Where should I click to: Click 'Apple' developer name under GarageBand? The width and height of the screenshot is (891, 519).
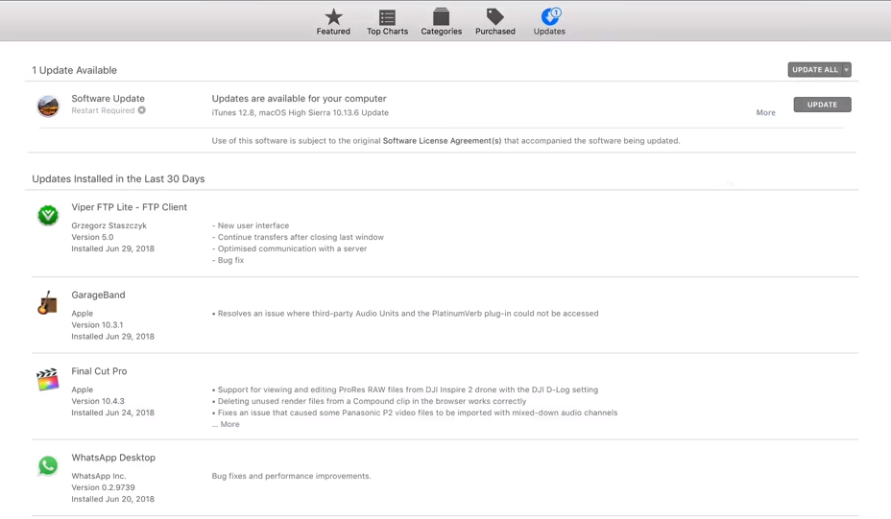[x=82, y=314]
